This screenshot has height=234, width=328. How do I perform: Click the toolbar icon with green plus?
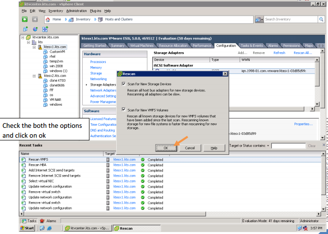(45, 29)
